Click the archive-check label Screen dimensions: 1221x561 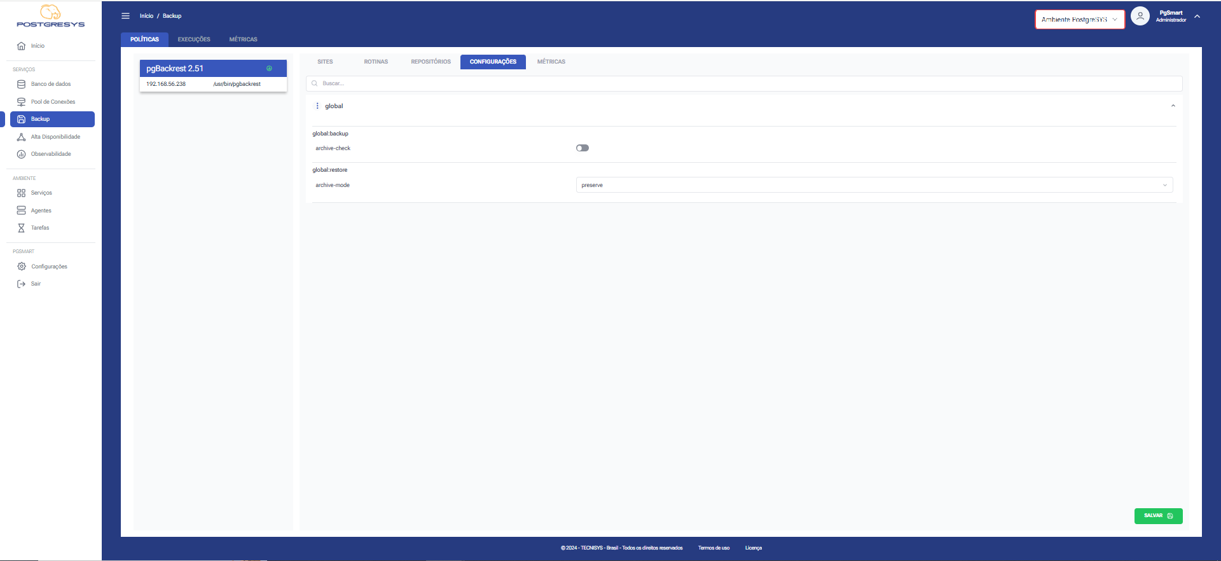tap(333, 148)
